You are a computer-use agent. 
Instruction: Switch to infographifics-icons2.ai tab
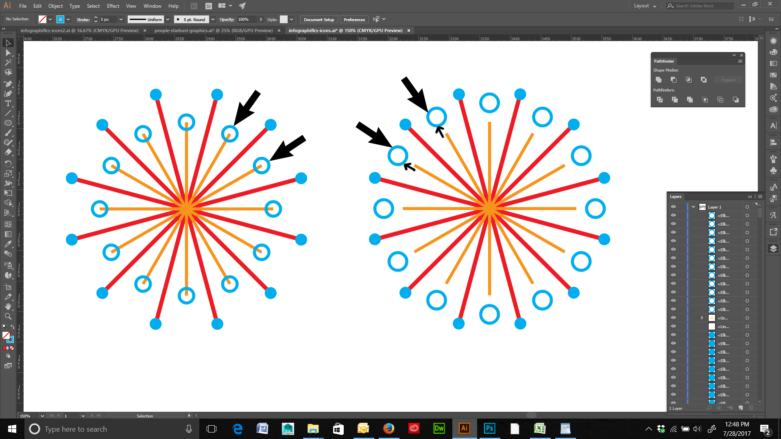pos(79,30)
